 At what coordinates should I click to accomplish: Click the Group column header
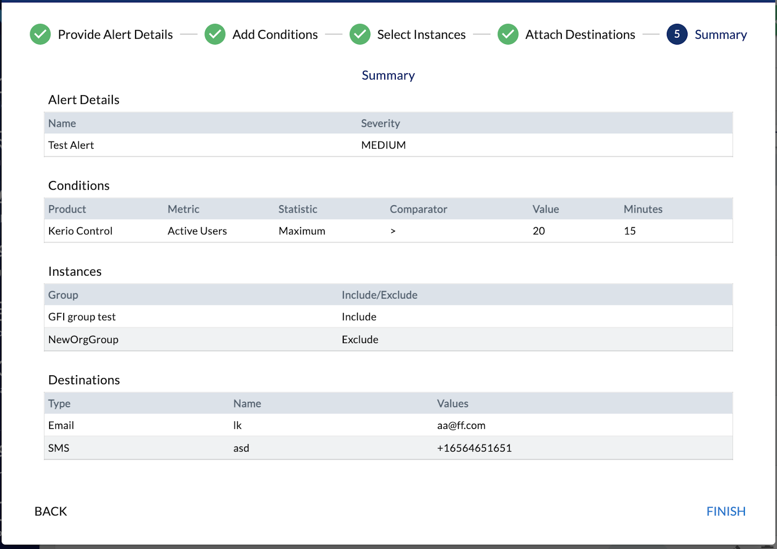coord(63,295)
